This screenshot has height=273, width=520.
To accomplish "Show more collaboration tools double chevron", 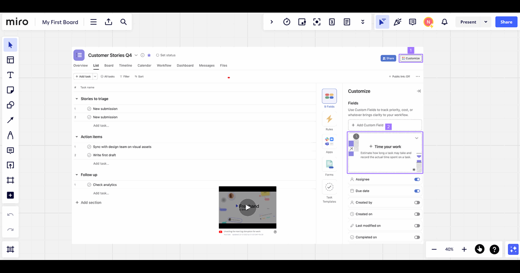I will coord(363,22).
